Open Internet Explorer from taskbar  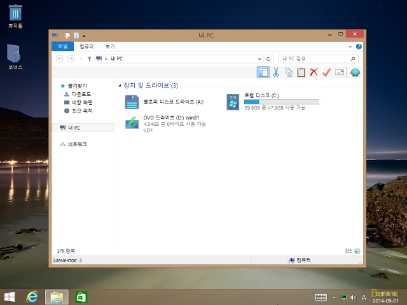pos(32,297)
